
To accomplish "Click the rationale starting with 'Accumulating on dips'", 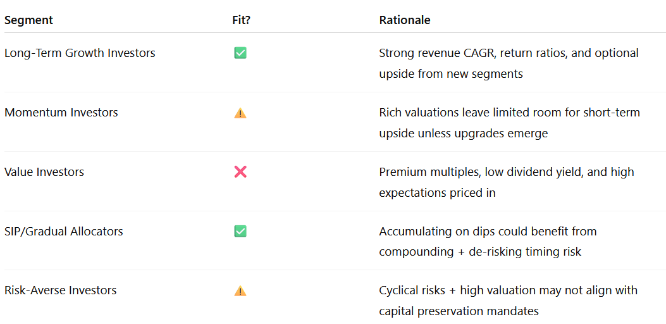I will pyautogui.click(x=488, y=232).
